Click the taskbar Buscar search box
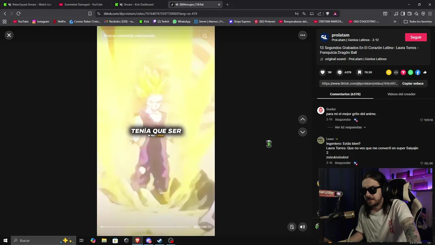 click(43, 241)
